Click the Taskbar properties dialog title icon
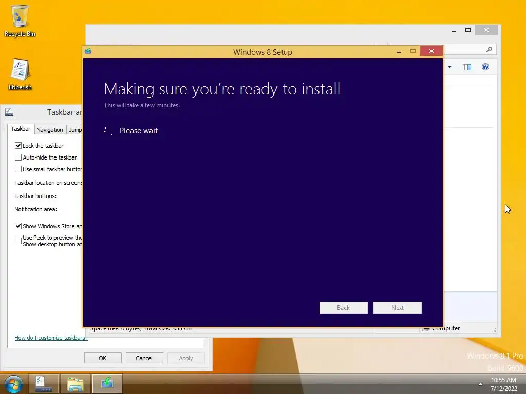The width and height of the screenshot is (526, 394). pos(9,112)
